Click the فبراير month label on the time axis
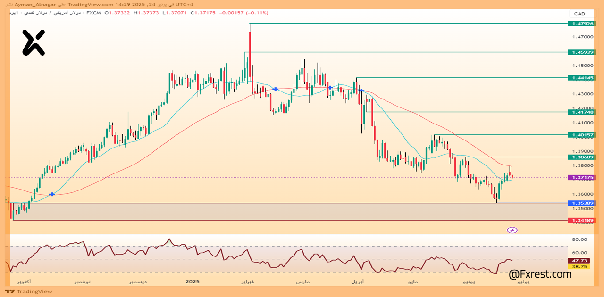 pos(248,282)
